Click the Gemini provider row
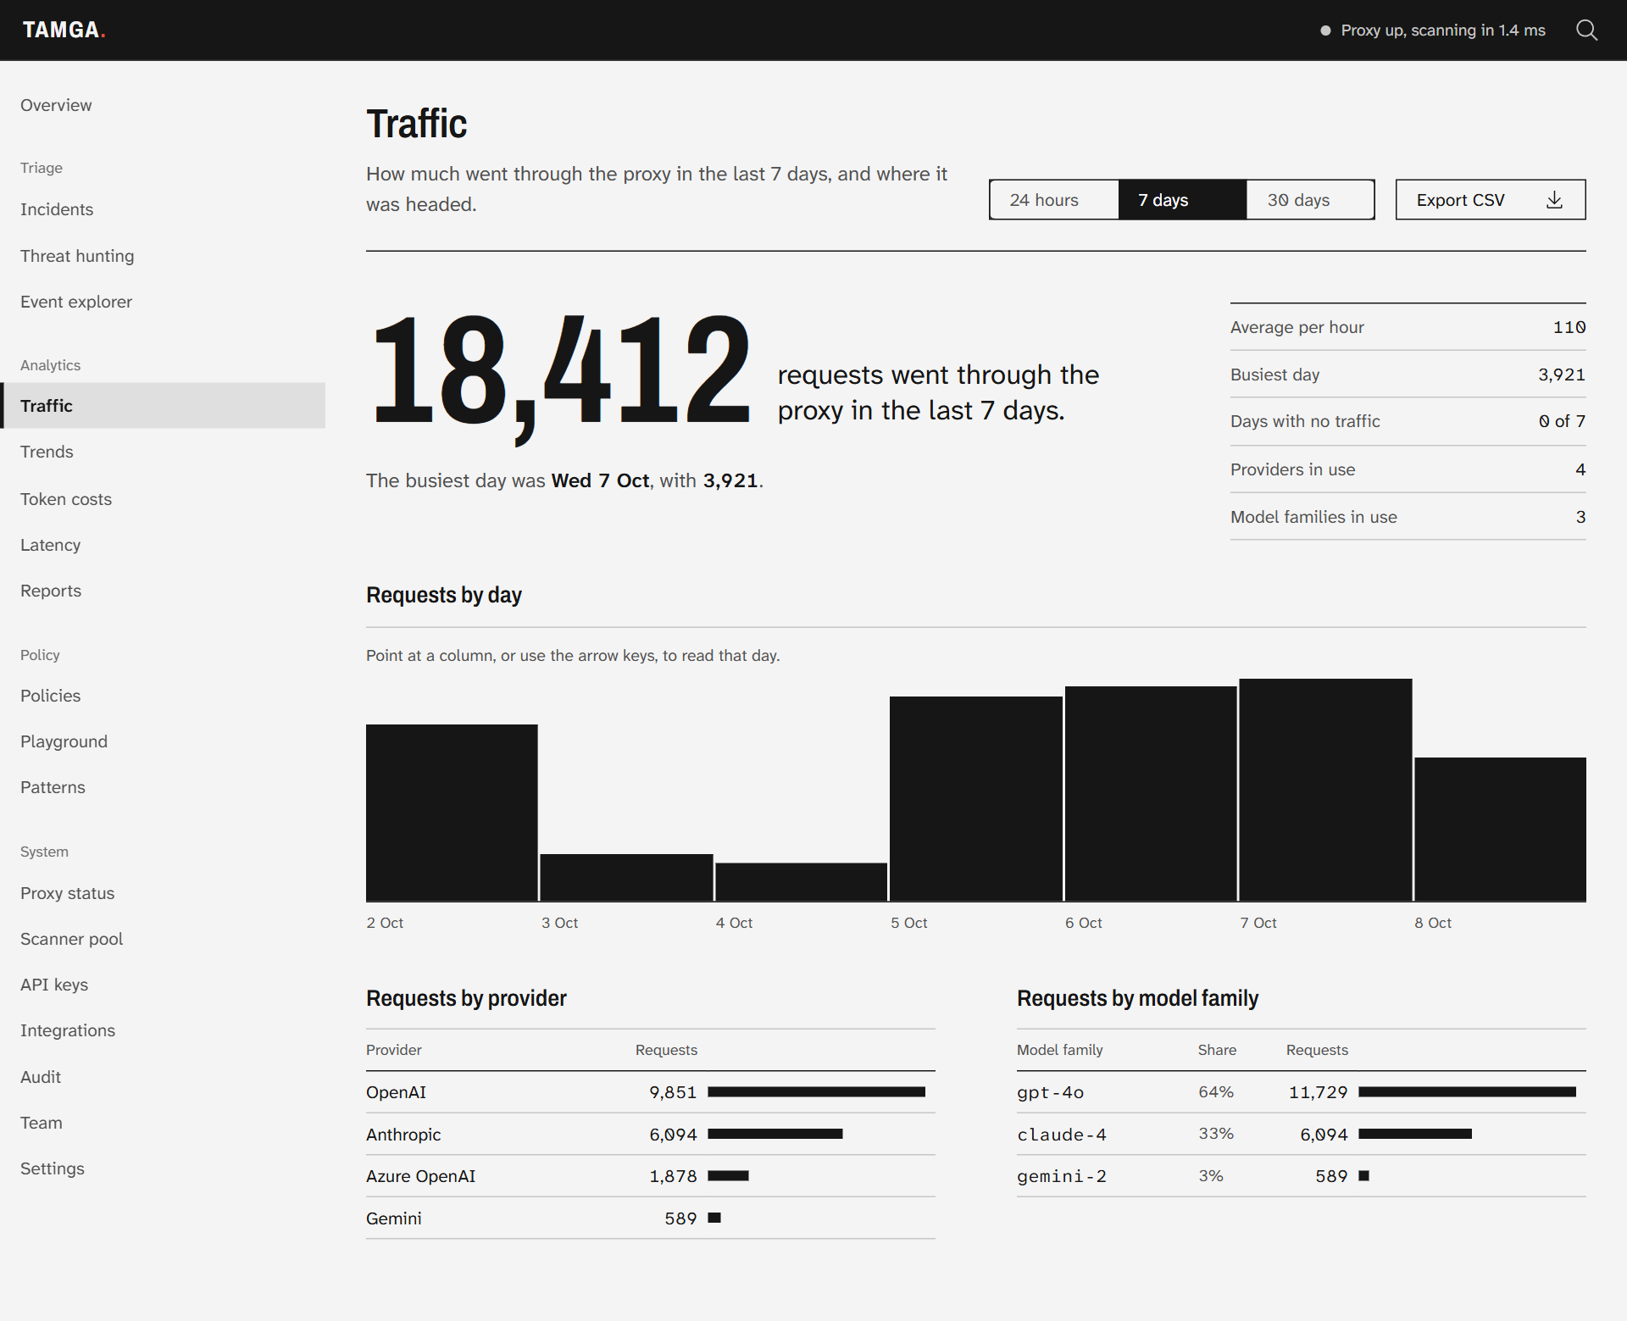Screen dimensions: 1627x1321 651,1218
